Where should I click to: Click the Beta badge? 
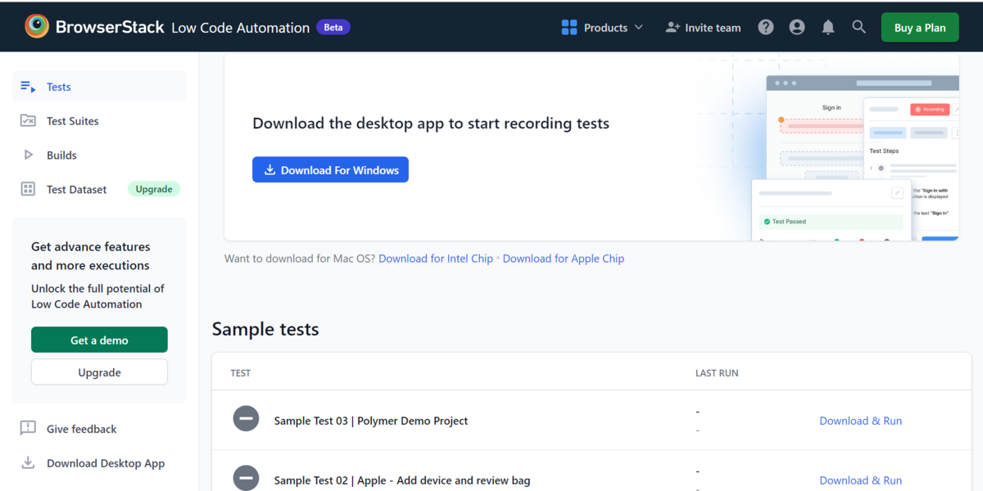(x=333, y=27)
